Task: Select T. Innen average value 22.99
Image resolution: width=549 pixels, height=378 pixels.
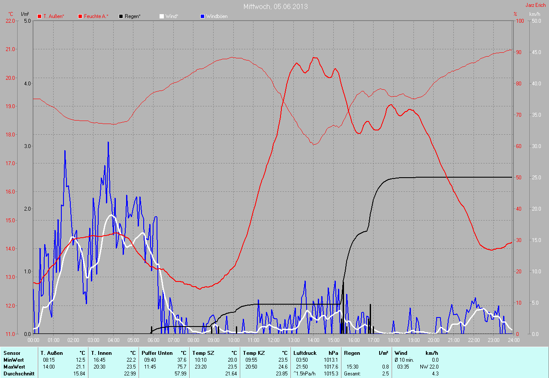Action: 130,374
